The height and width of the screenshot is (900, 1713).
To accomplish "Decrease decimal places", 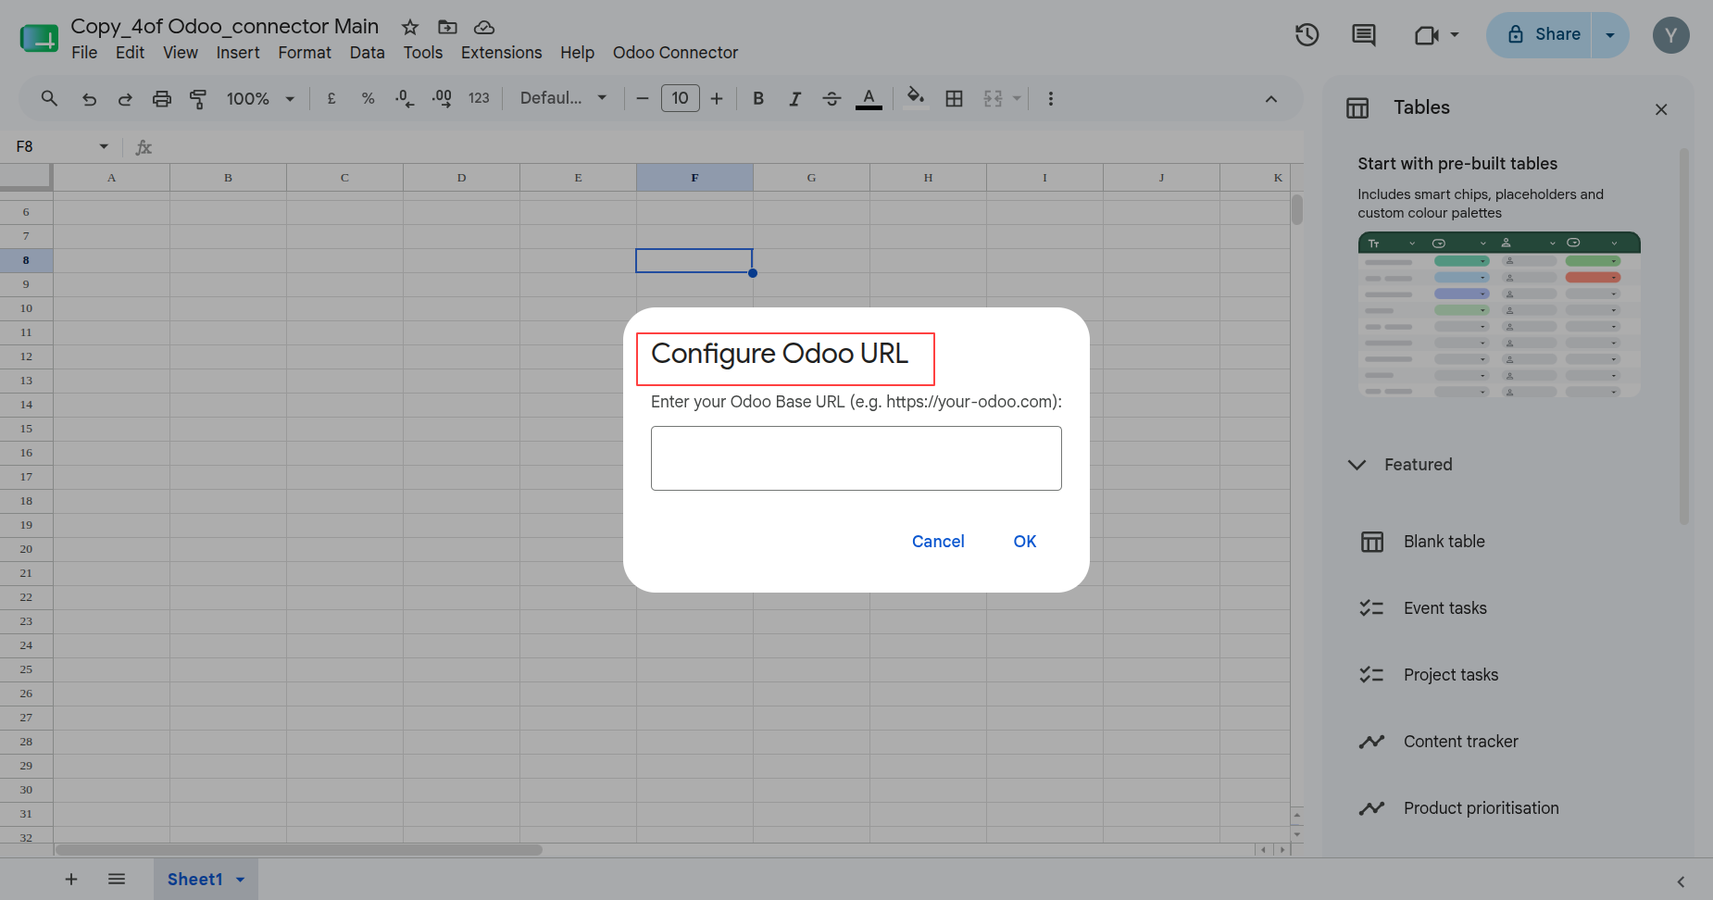I will click(x=405, y=98).
